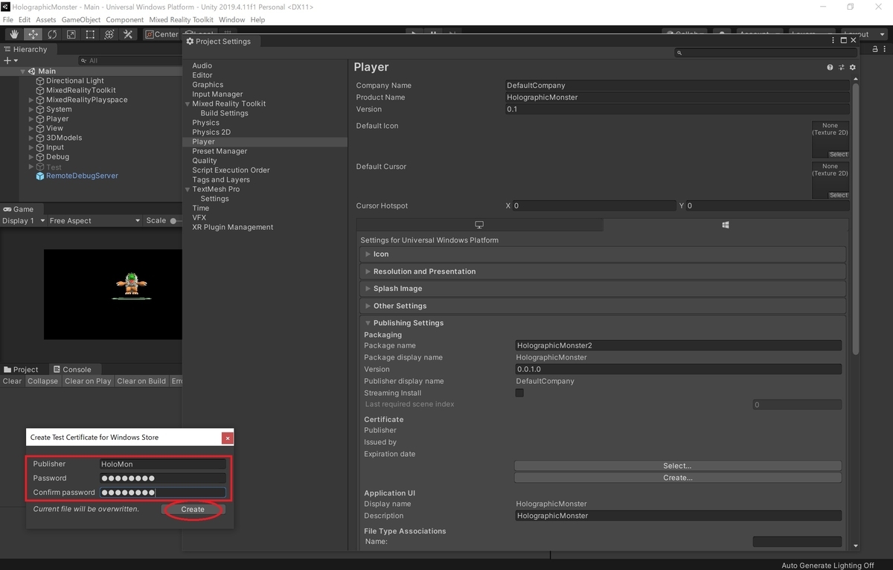
Task: Select the MixedRealityToolkit object in Hierarchy
Action: tap(80, 90)
